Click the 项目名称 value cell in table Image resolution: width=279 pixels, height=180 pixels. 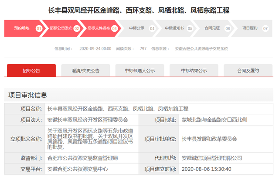click(159, 109)
